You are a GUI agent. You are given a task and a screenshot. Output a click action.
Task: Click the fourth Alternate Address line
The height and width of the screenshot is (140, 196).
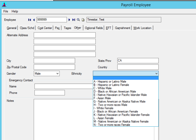coord(65,54)
